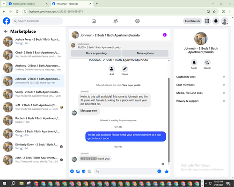Open Rachel conversation
234x187 pixels.
(33, 120)
